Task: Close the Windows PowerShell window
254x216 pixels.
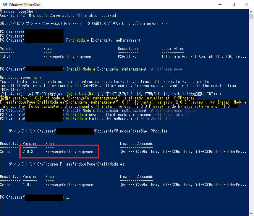Action: coord(247,4)
